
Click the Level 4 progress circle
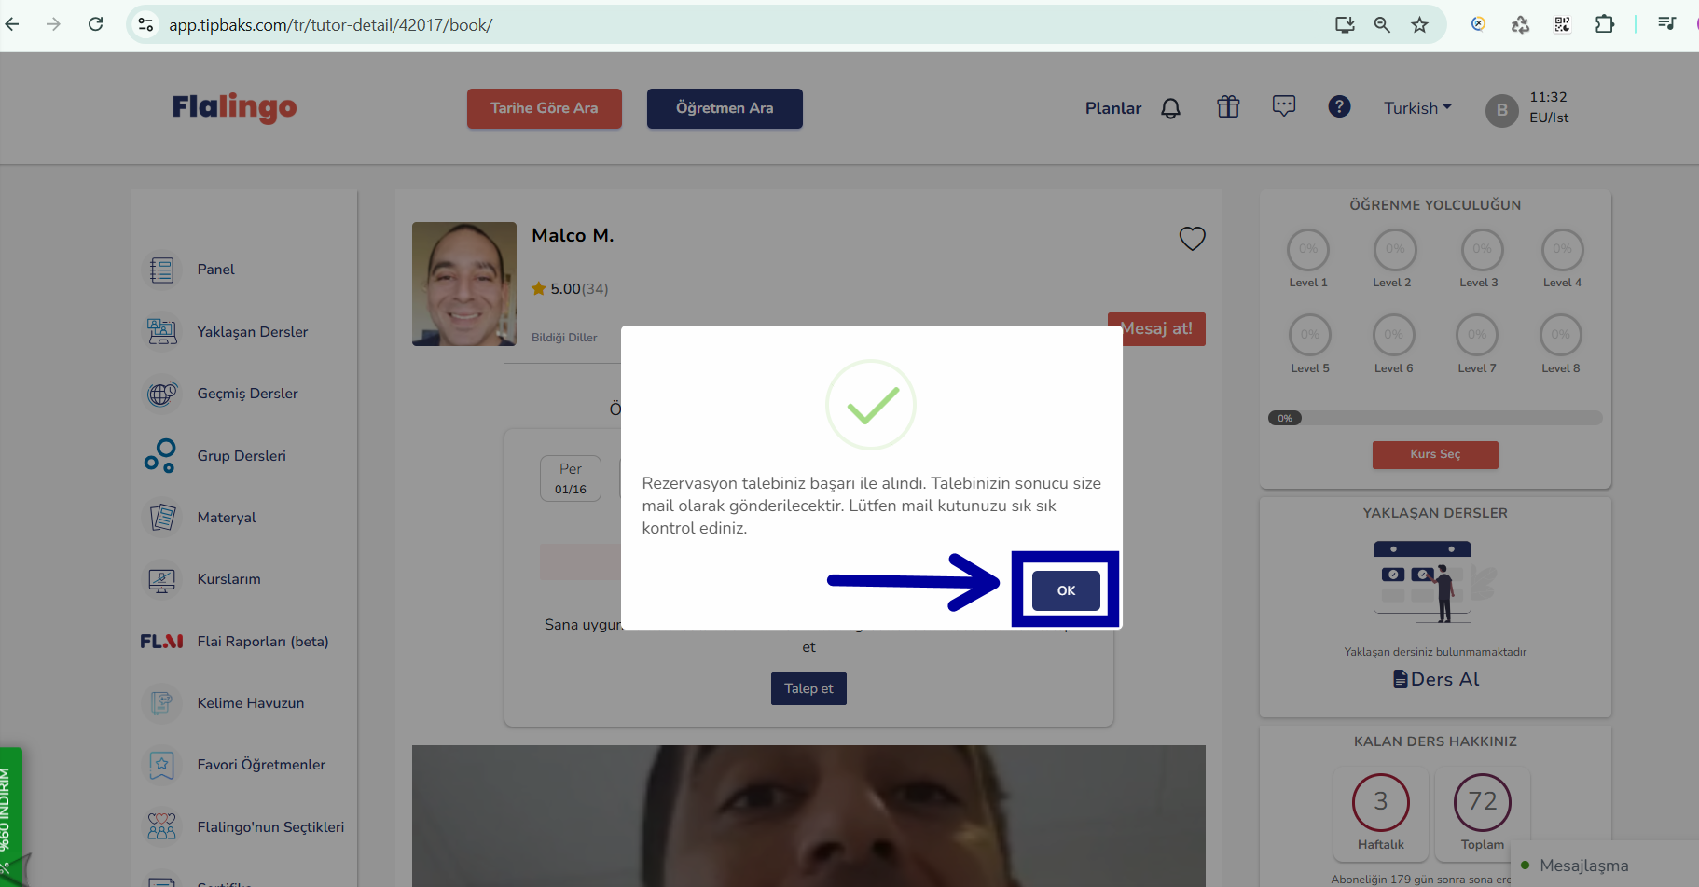[1562, 250]
